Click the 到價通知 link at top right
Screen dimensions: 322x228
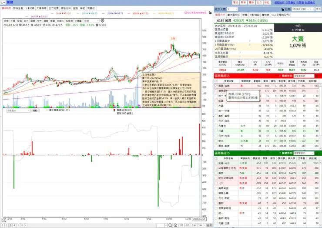click(x=310, y=3)
